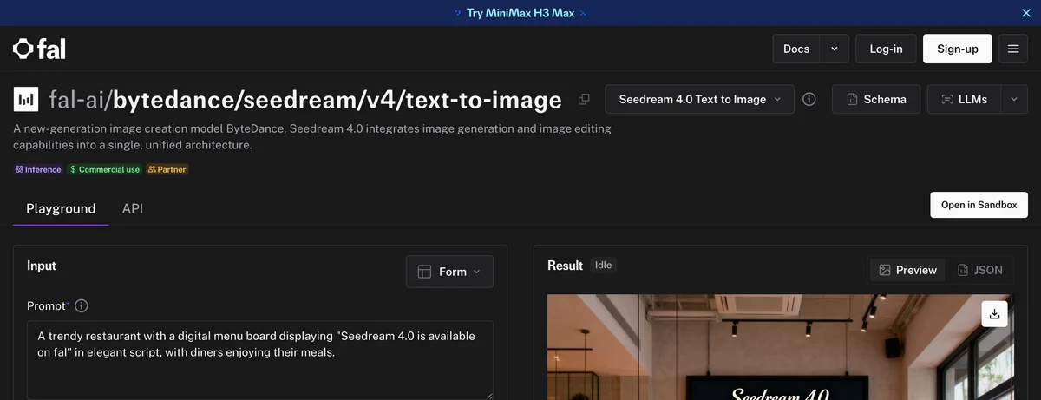1041x400 pixels.
Task: Click the Inference tag
Action: [x=38, y=169]
